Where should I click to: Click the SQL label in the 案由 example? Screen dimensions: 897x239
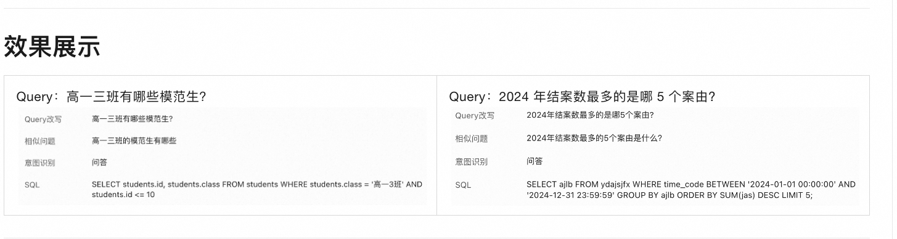[463, 185]
